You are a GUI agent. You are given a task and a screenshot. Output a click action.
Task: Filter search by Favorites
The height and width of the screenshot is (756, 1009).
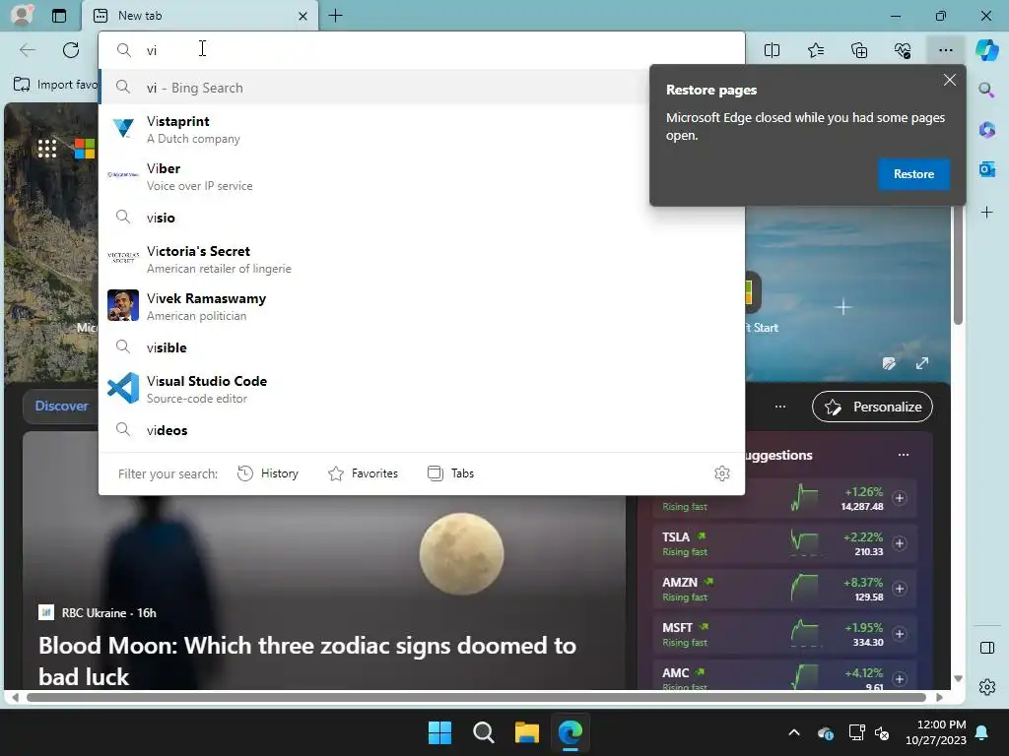[x=364, y=473]
